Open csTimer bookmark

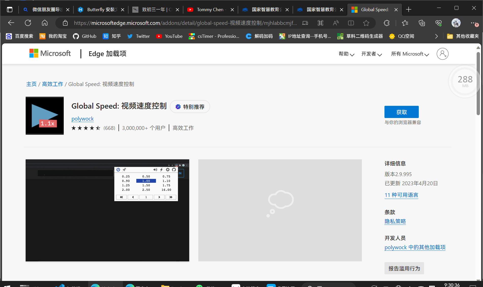(x=214, y=36)
